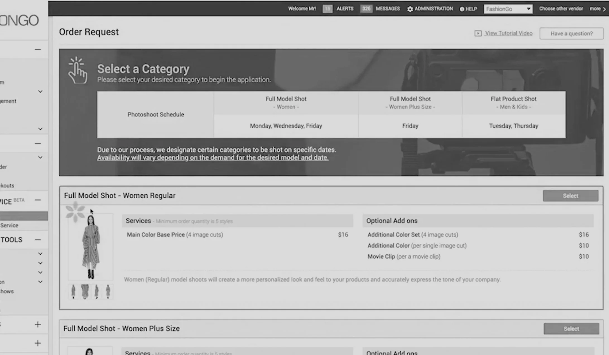Image resolution: width=609 pixels, height=355 pixels.
Task: Collapse the SERVICE BETA sidebar section
Action: click(x=38, y=200)
